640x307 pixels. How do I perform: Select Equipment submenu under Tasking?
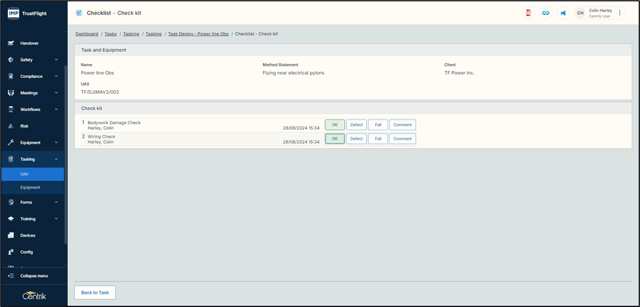coord(30,188)
